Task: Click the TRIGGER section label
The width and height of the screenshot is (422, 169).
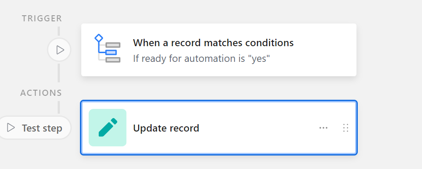Action: pos(42,18)
